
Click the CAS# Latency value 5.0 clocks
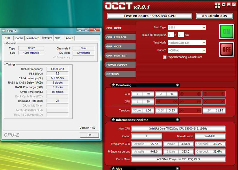click(57, 78)
